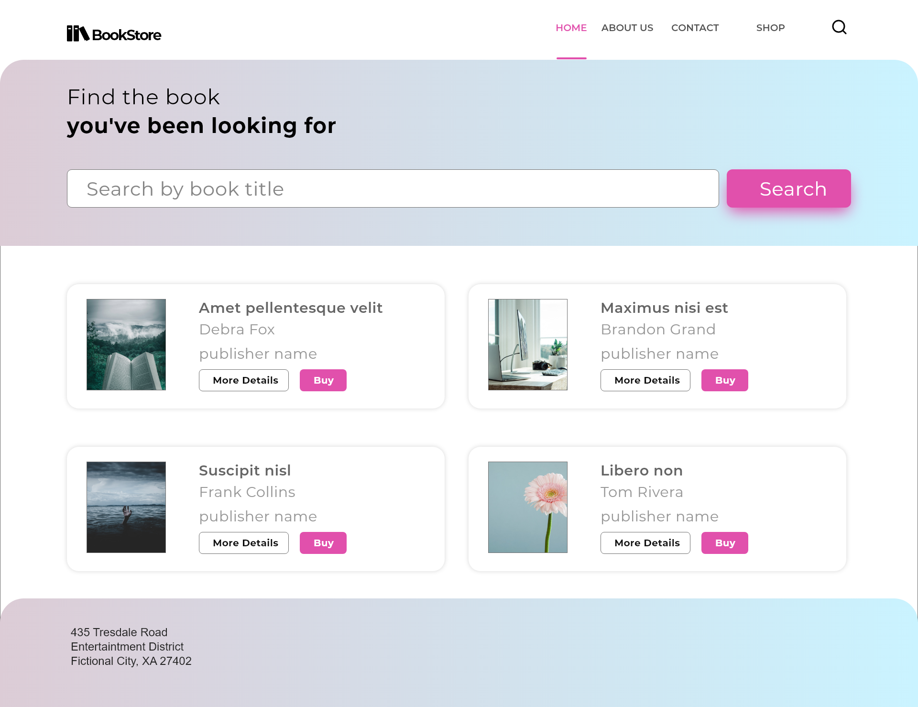918x707 pixels.
Task: Click the search magnifier icon top-right
Action: click(x=839, y=27)
